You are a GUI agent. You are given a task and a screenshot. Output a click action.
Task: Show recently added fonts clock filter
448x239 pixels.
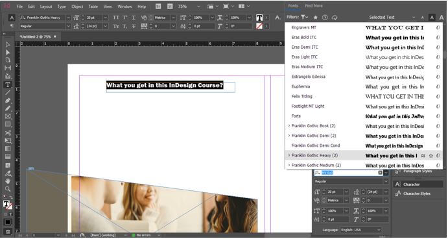coord(325,18)
